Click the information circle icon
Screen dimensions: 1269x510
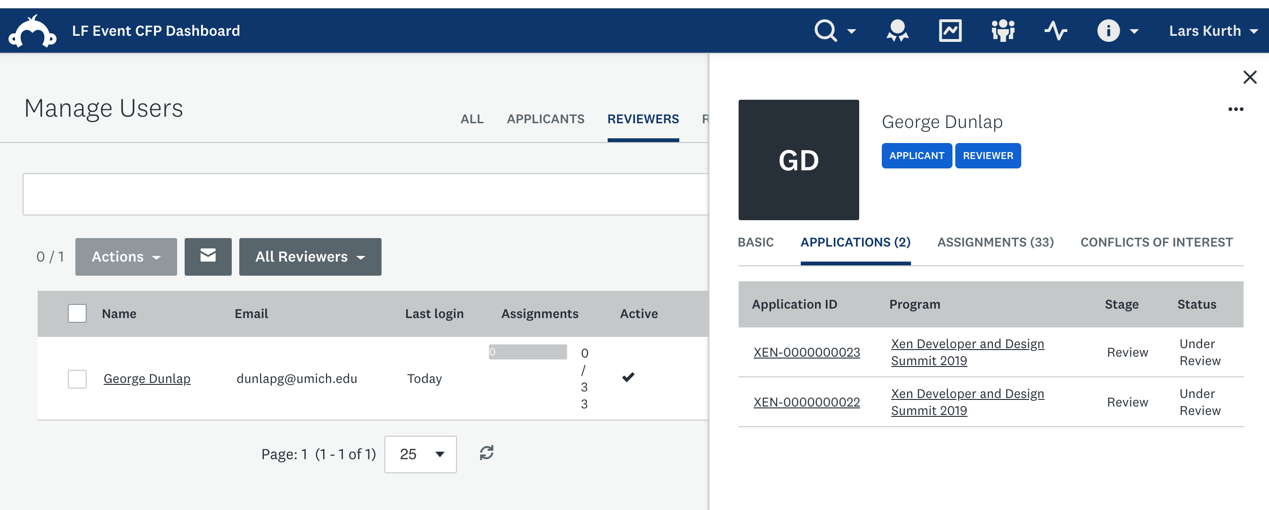(x=1108, y=31)
